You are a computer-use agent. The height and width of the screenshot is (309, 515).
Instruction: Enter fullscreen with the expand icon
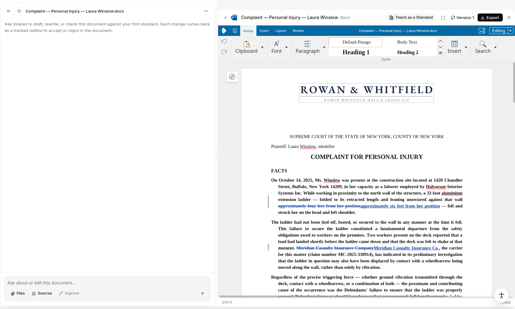point(443,17)
